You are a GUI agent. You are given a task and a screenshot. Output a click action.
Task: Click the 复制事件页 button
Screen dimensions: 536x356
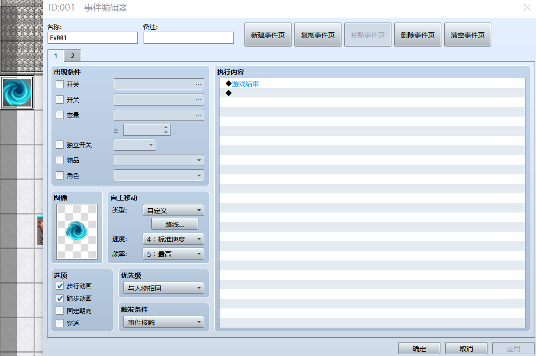(318, 35)
